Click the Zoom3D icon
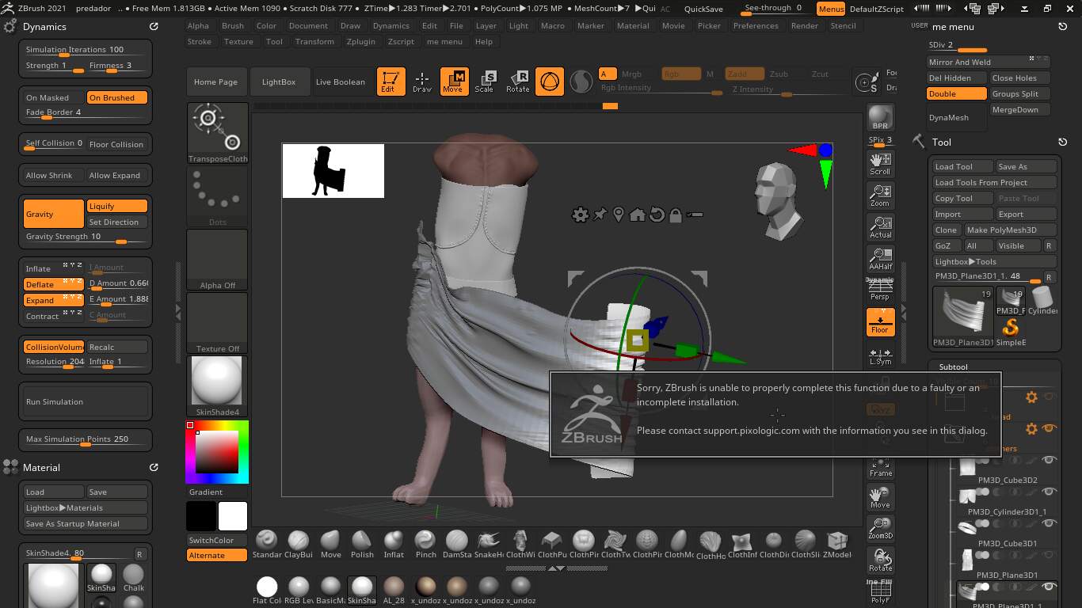This screenshot has height=608, width=1082. (x=880, y=528)
